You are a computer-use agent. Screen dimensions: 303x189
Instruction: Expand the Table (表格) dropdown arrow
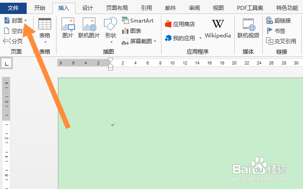(x=45, y=42)
